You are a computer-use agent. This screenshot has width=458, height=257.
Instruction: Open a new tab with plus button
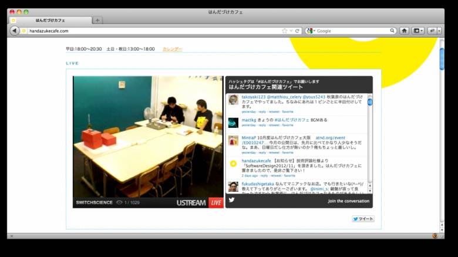tap(97, 20)
